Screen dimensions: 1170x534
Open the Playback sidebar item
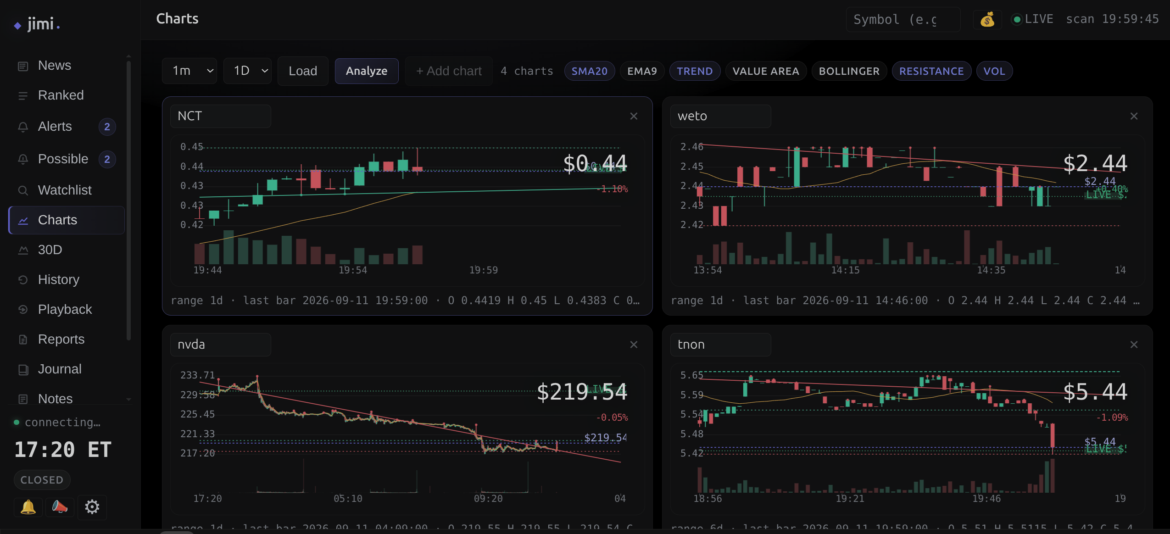pyautogui.click(x=67, y=310)
